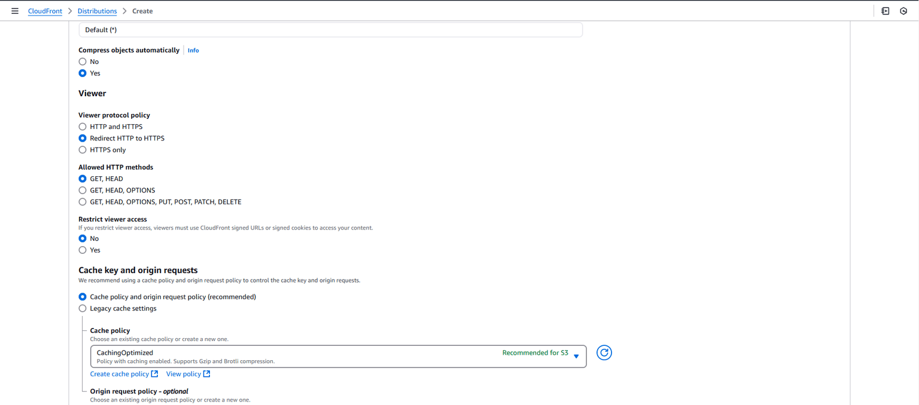
Task: Select Yes for Restrict viewer access
Action: click(83, 250)
